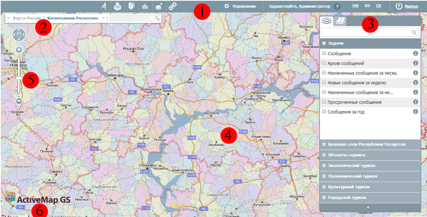Click the gear icon next to Управление
Screen dimensions: 427x217
[226, 6]
